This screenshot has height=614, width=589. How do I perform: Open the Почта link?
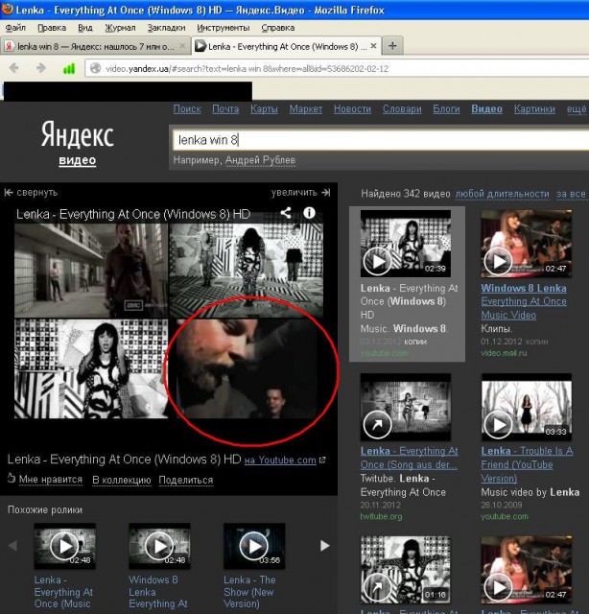click(x=225, y=108)
